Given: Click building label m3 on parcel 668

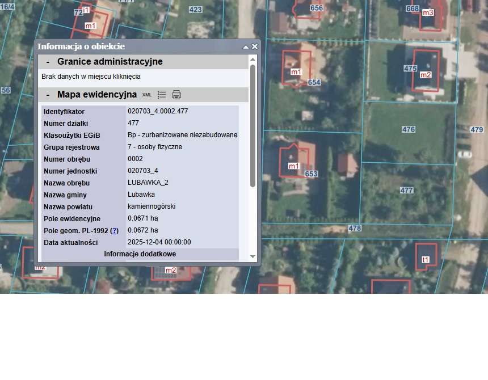Looking at the screenshot, I should (428, 12).
